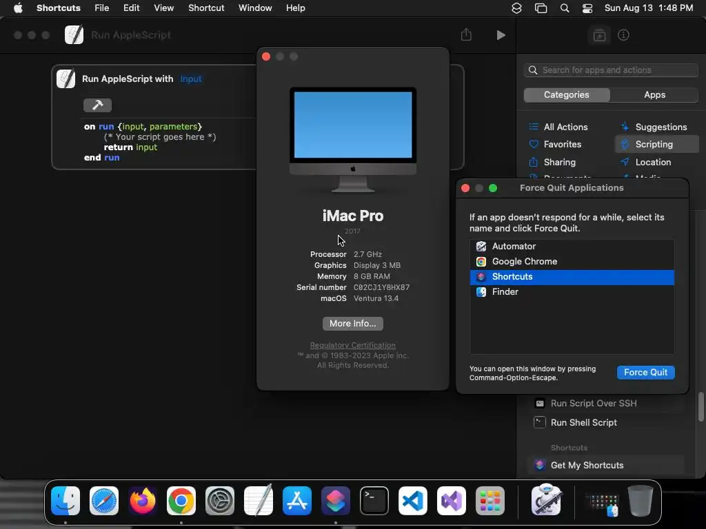Open the action library icon in Shortcuts sidebar

pos(599,35)
